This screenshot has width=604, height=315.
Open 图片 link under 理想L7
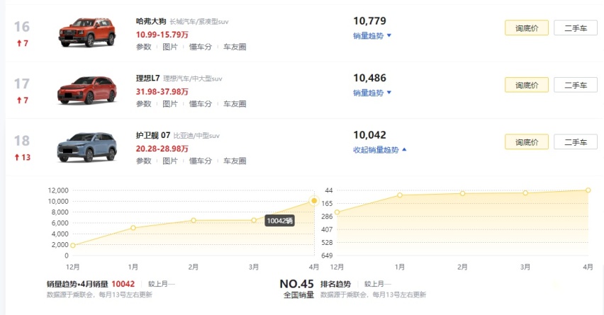(x=170, y=104)
